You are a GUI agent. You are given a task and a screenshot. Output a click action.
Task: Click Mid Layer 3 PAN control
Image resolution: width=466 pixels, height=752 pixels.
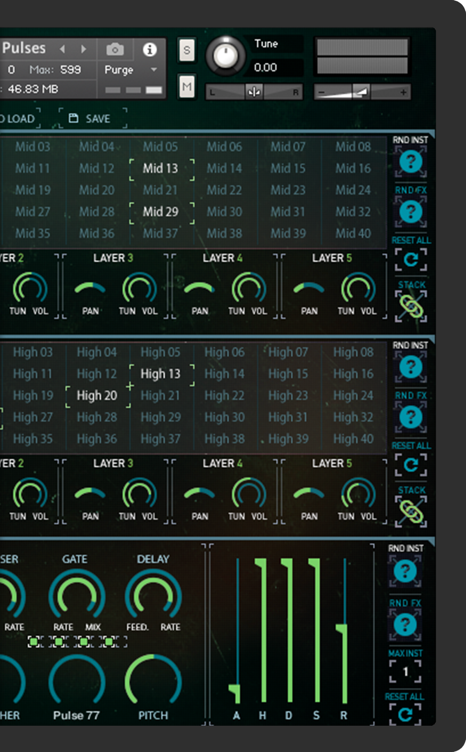[90, 288]
